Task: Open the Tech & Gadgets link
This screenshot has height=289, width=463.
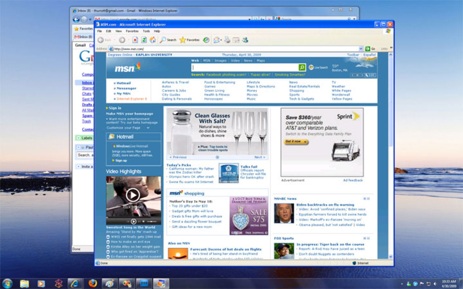Action: pos(302,99)
